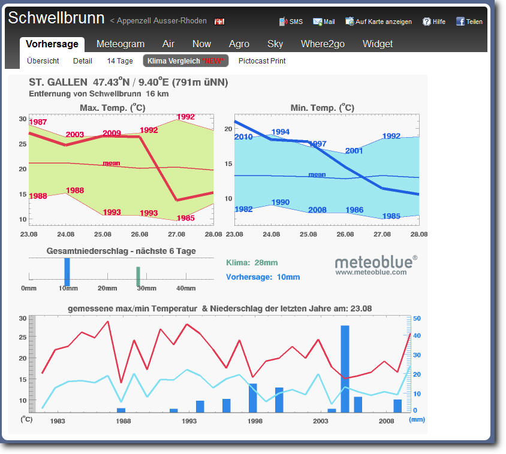Viewport: 506px width, 454px height.
Task: Switch to the Air tab
Action: point(168,44)
